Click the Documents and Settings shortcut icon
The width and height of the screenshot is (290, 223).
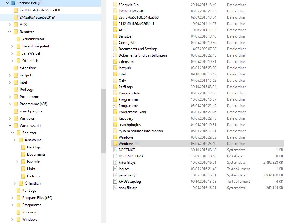point(115,49)
